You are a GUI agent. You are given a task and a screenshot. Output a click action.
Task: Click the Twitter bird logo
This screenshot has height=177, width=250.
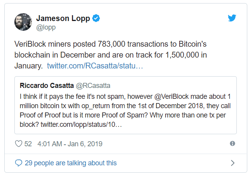point(232,18)
